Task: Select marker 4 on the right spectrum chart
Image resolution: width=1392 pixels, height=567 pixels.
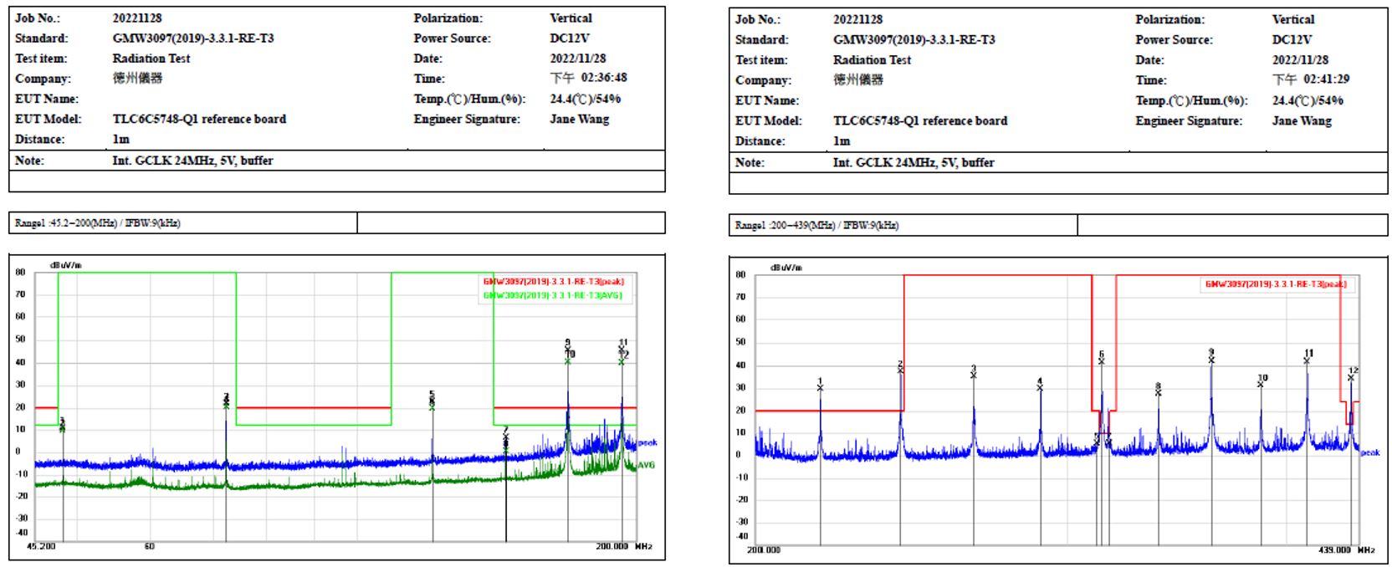Action: point(1040,387)
